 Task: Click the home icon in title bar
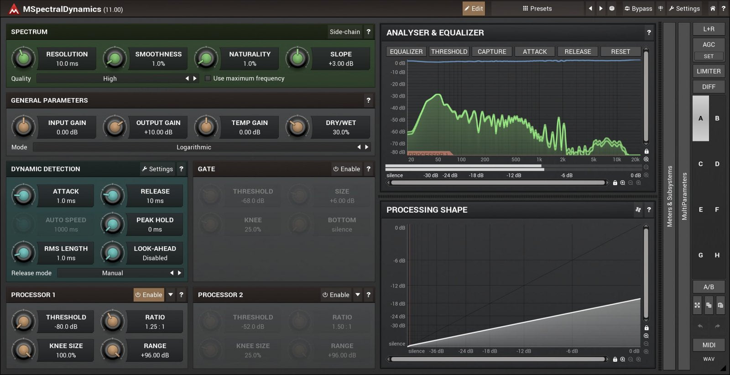click(713, 9)
